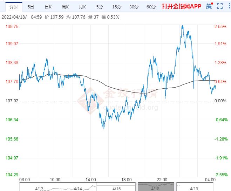Screen dimensions: 231x191
Task: Click the 105.66 price axis label
Action: pos(12,139)
